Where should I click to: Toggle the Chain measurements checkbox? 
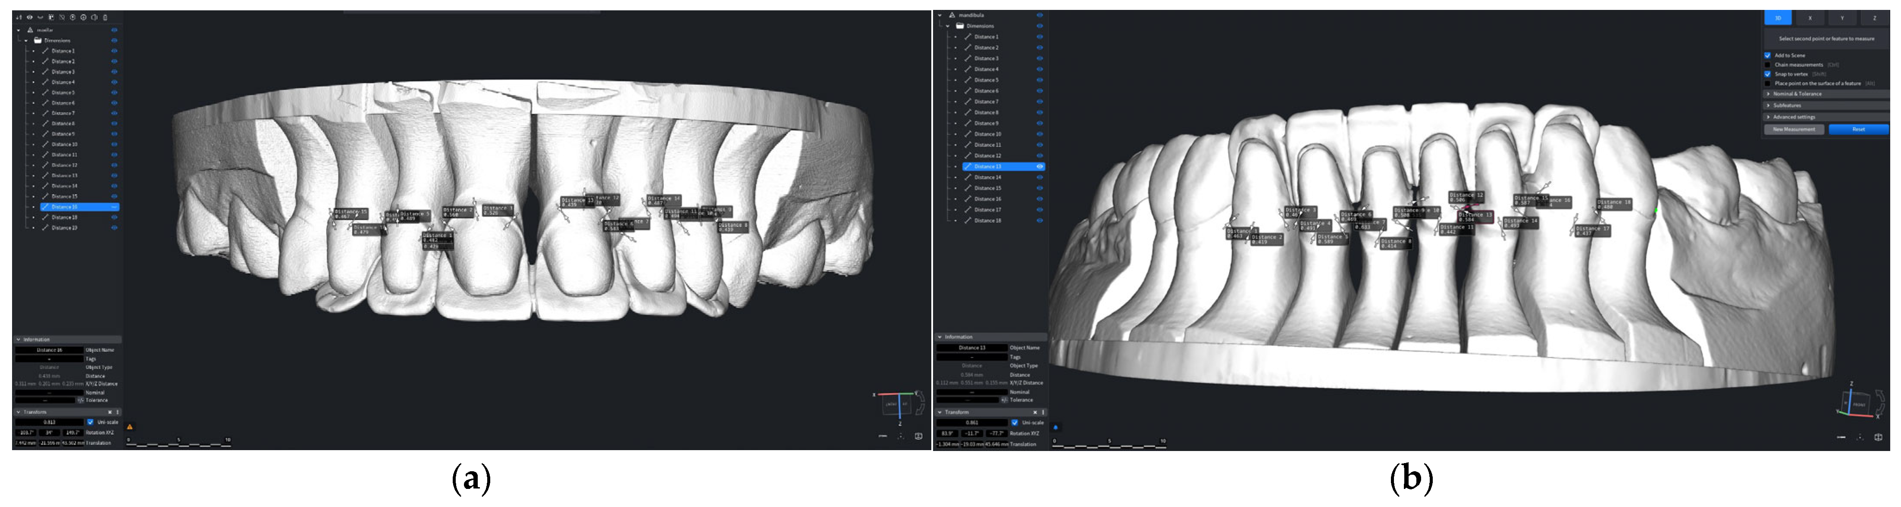(1767, 65)
